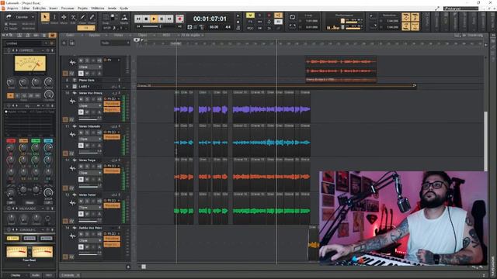Stop playback in transport
The image size is (497, 279).
click(x=146, y=19)
